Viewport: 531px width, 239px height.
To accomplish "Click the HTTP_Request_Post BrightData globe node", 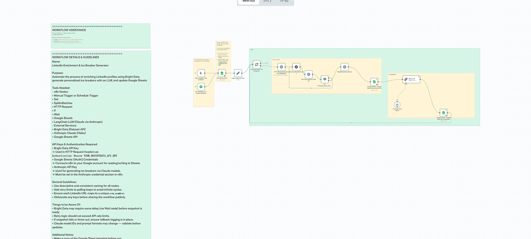I will click(281, 67).
